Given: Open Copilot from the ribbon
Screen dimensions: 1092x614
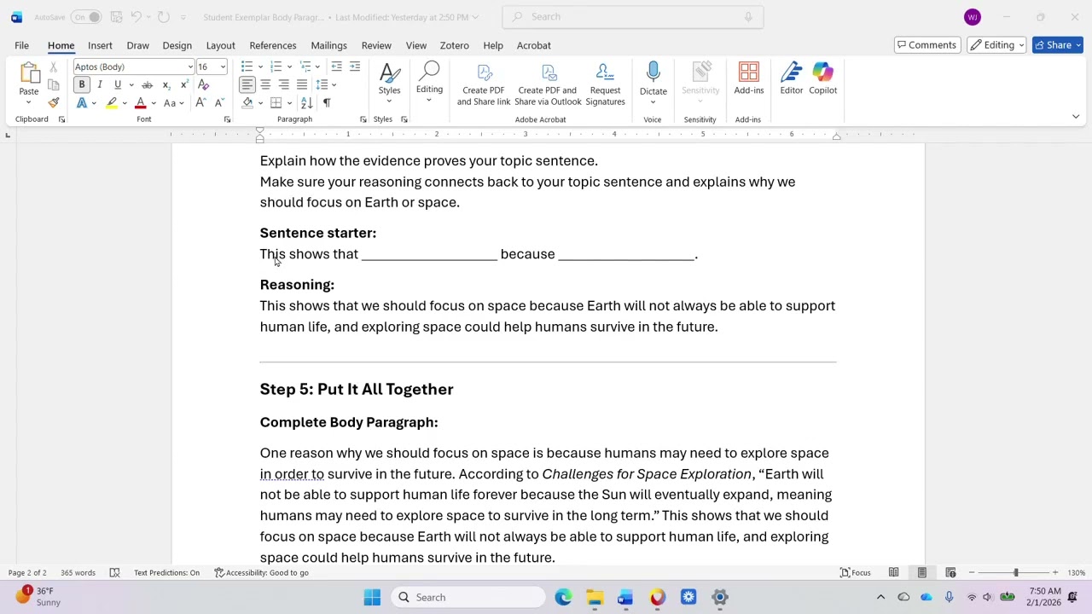Looking at the screenshot, I should click(823, 78).
